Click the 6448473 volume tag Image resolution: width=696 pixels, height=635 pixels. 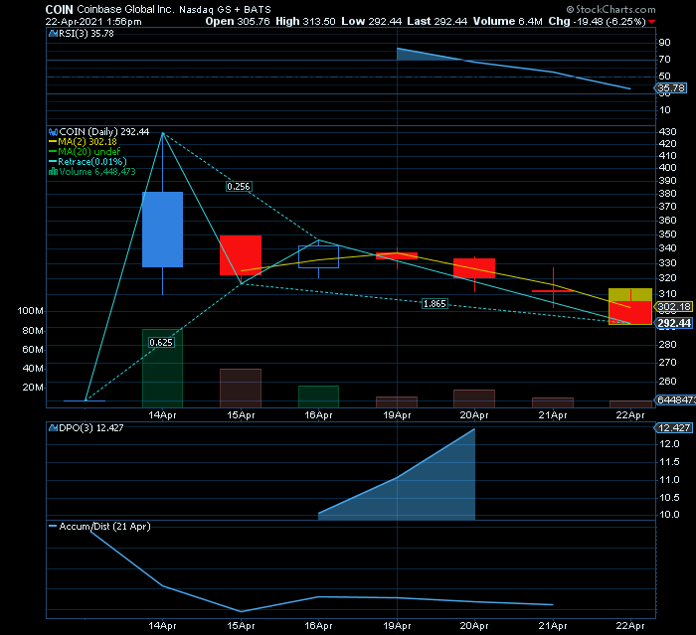pos(675,399)
